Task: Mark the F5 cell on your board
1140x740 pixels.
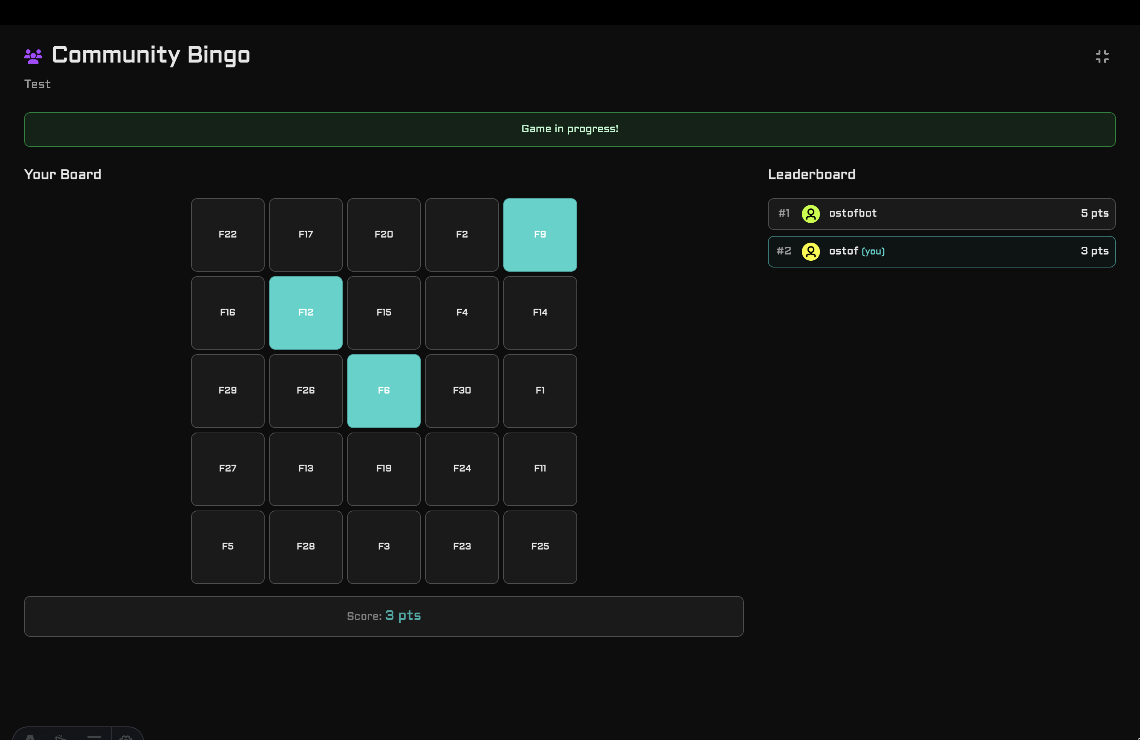Action: [x=228, y=547]
